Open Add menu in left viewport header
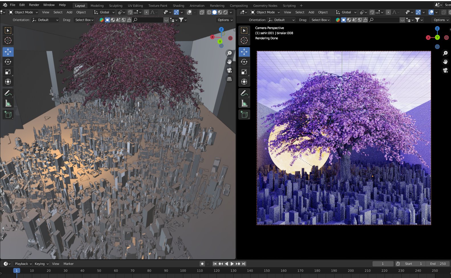Viewport: 451px width, 278px height. [69, 12]
